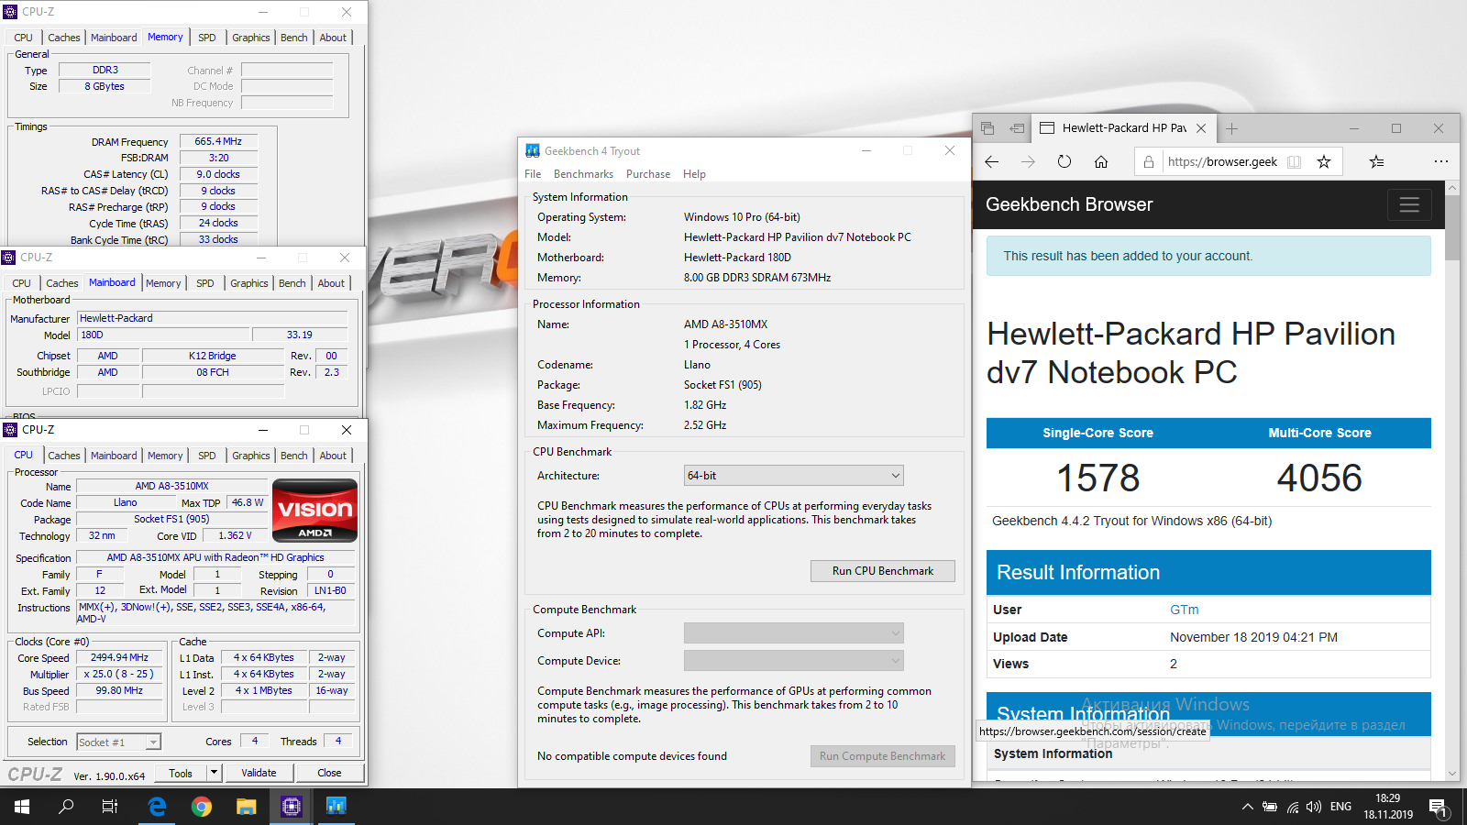The width and height of the screenshot is (1467, 825).
Task: Open the Architecture 64-bit dropdown
Action: 794,476
